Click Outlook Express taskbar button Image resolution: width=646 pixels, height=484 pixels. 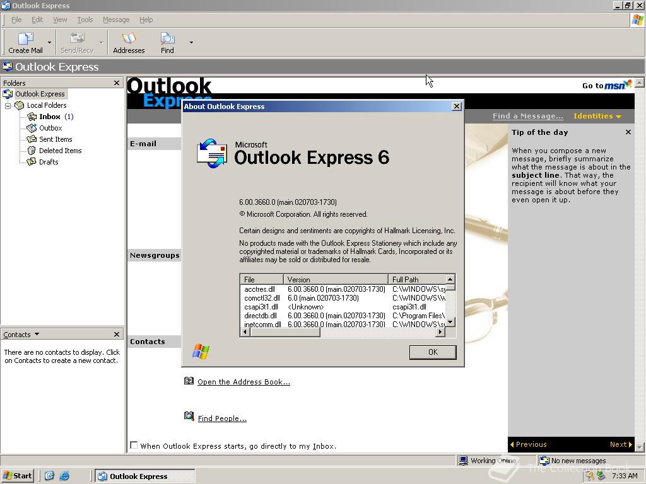click(145, 476)
